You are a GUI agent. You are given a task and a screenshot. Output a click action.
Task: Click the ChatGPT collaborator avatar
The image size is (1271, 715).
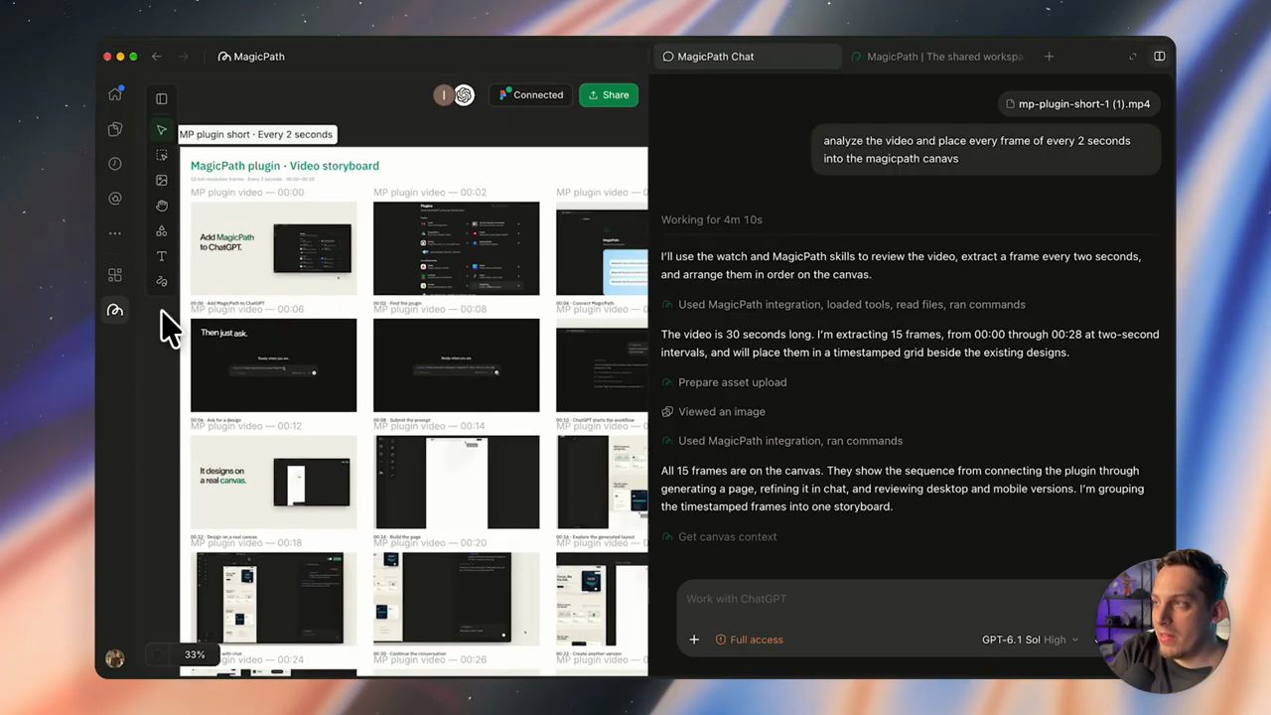click(x=465, y=95)
